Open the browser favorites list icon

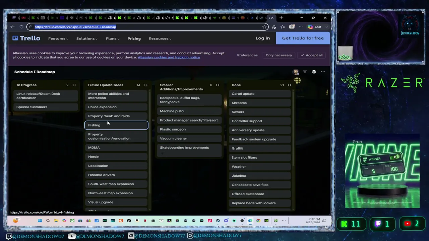pos(283,27)
